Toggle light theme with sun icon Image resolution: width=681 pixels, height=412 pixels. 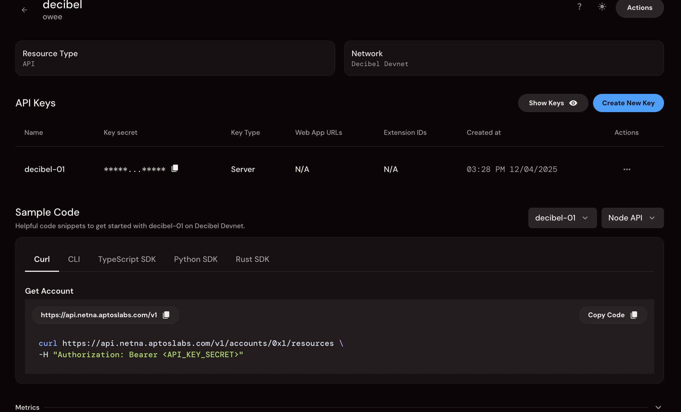602,7
